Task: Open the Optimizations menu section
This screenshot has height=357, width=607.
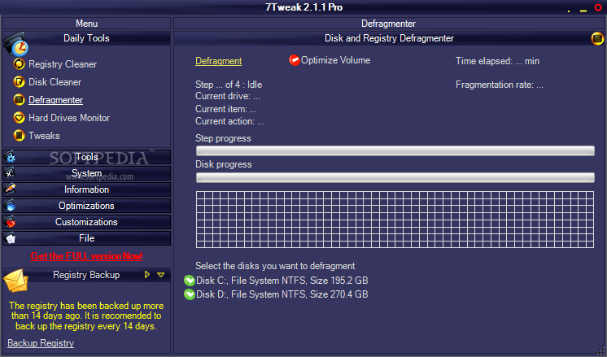Action: 86,206
